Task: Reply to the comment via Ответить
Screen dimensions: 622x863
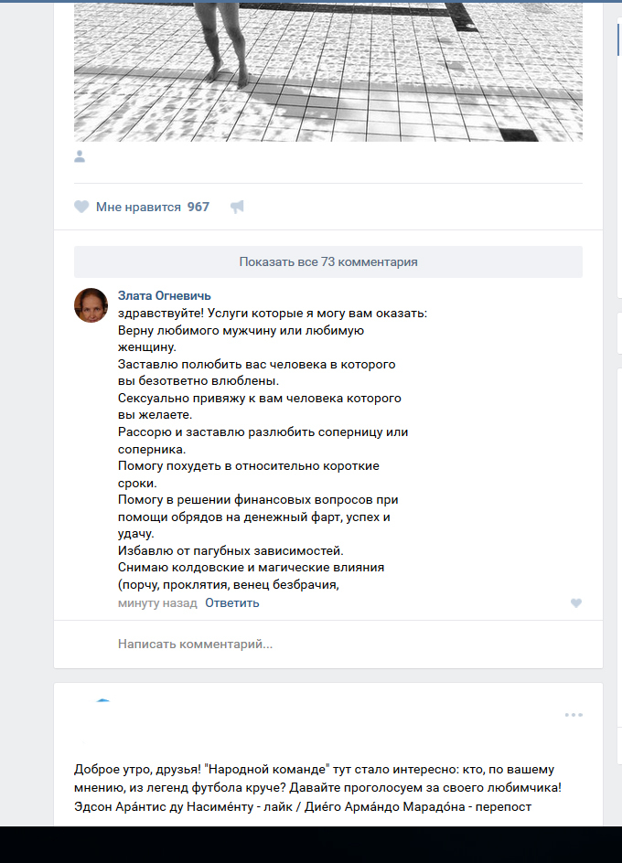Action: (x=232, y=602)
